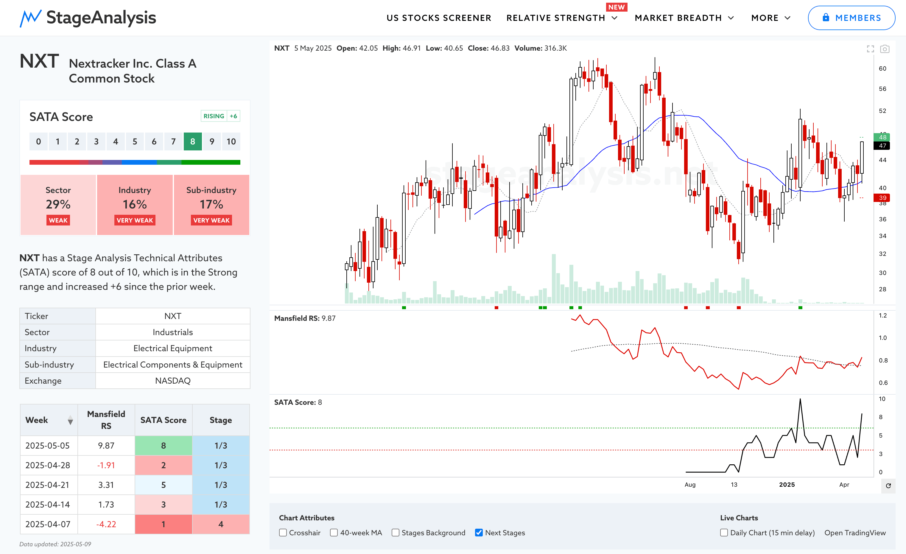Click the Aug time axis label
Viewport: 906px width, 554px height.
click(x=690, y=485)
